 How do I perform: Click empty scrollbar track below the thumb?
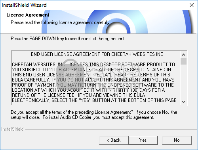click(x=183, y=81)
